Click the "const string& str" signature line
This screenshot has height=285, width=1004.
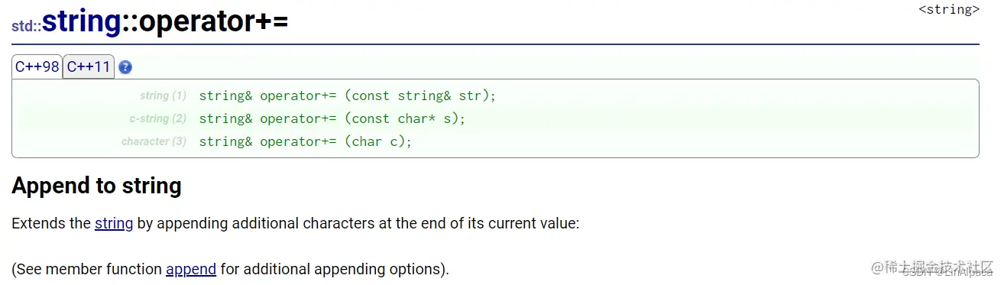pos(348,96)
